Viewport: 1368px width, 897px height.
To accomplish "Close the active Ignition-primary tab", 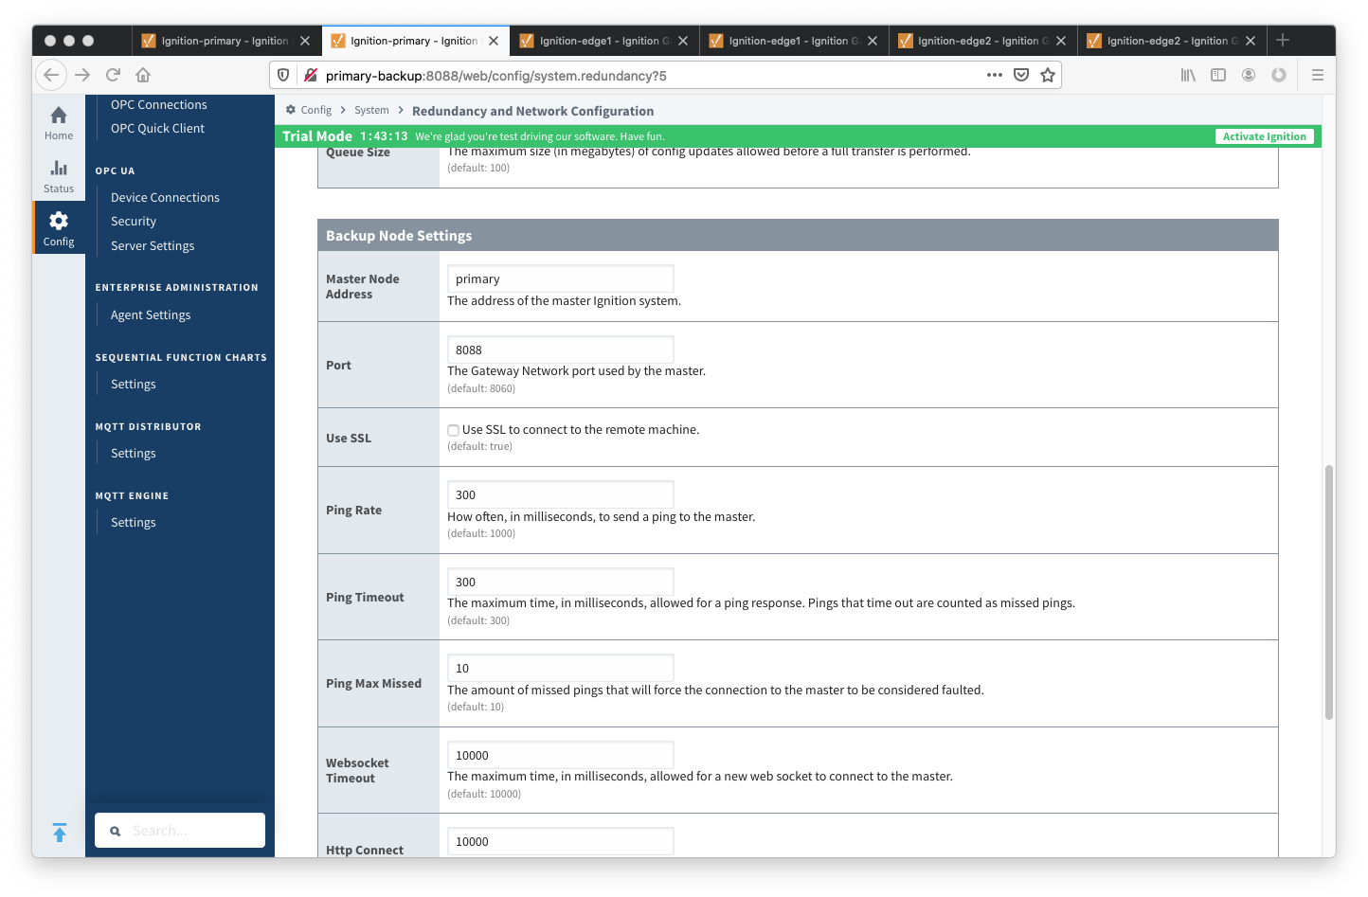I will click(x=494, y=41).
